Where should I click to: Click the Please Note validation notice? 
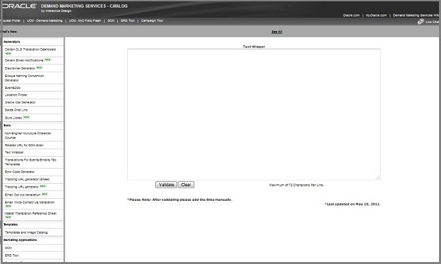pos(180,199)
